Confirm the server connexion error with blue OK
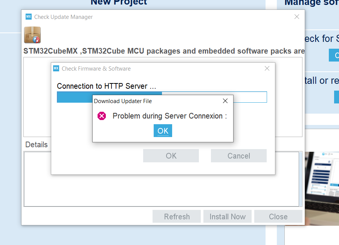Viewport: 339px width, 245px height. (163, 131)
